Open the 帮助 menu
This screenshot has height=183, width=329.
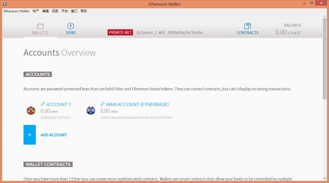[x=84, y=11]
